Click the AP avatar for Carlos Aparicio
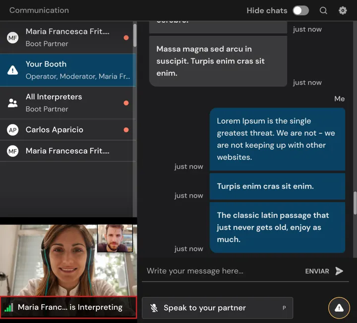 pyautogui.click(x=12, y=130)
